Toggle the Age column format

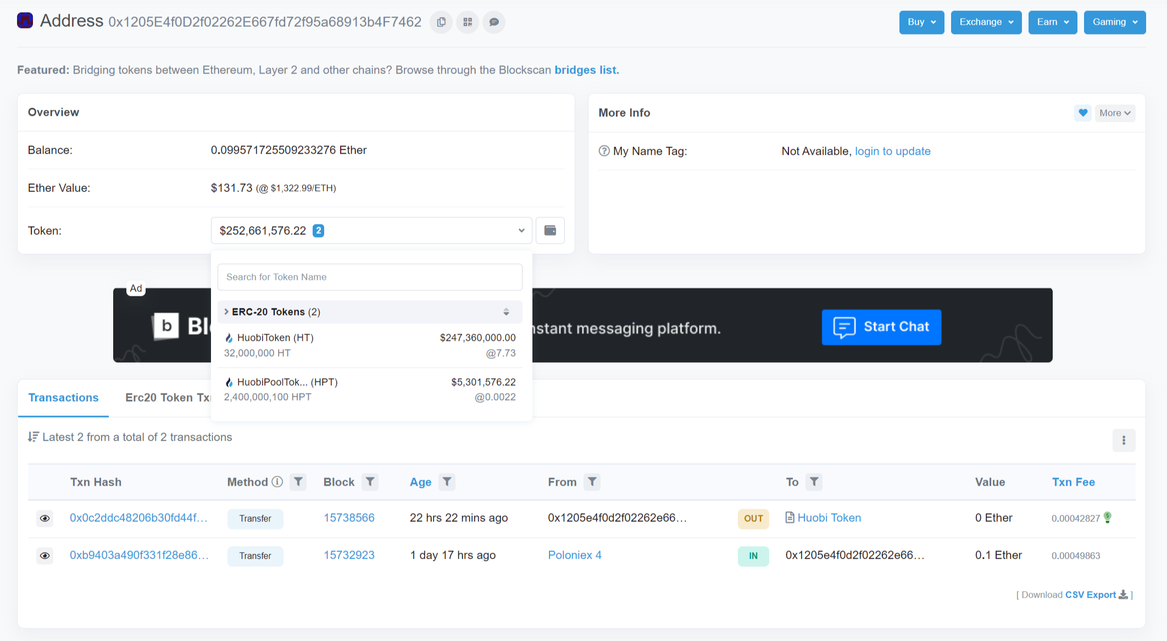[x=420, y=482]
